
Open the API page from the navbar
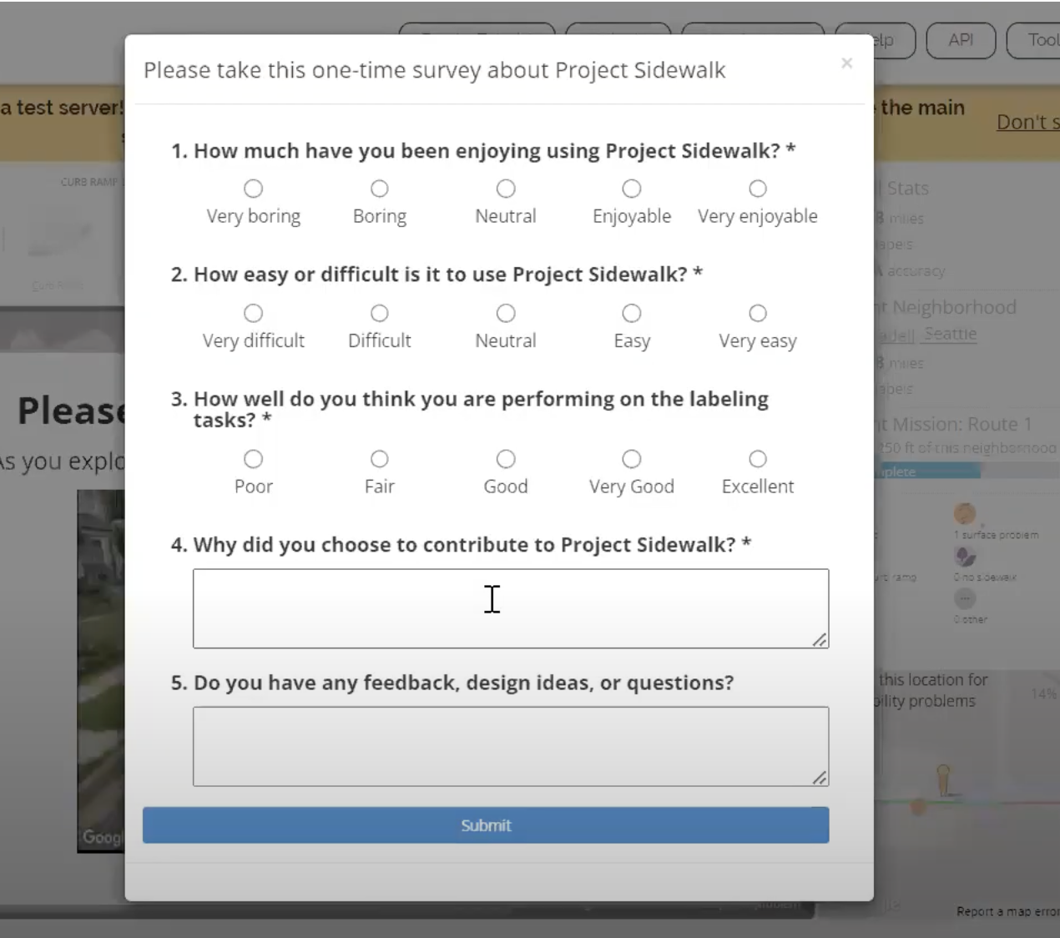pyautogui.click(x=961, y=40)
